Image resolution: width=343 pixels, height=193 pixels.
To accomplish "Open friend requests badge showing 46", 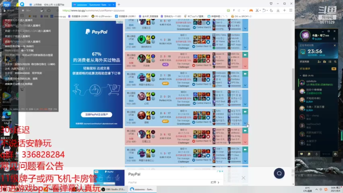I will tap(334, 69).
